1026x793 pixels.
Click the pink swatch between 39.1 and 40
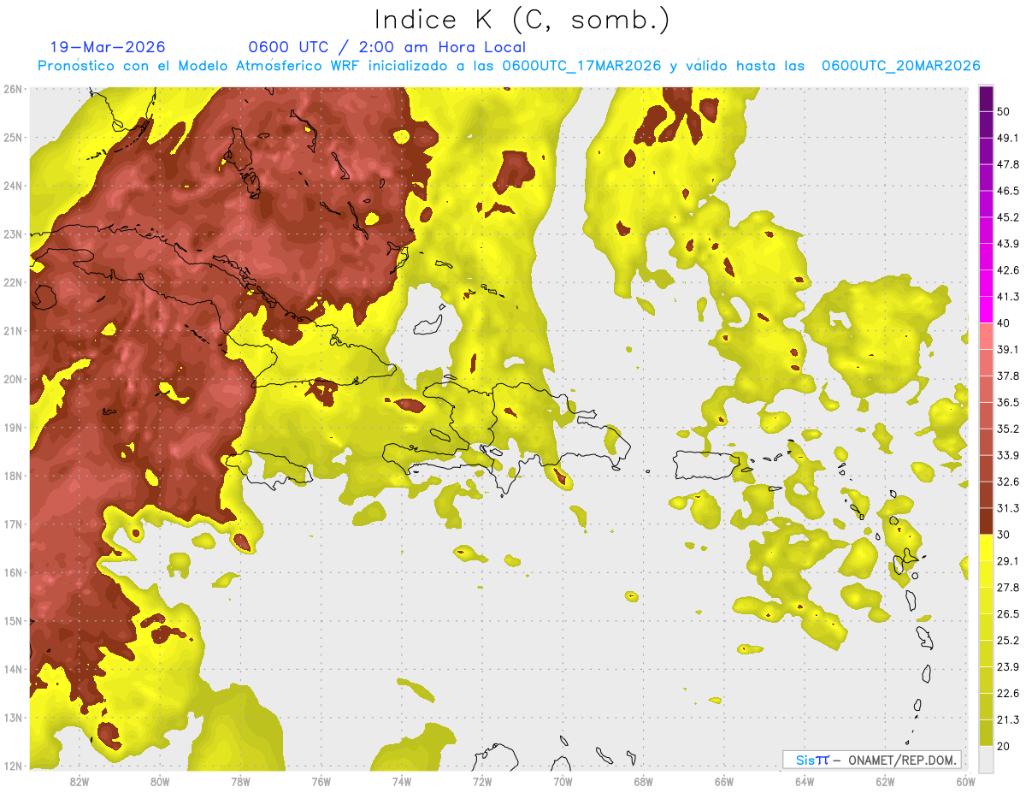click(986, 336)
